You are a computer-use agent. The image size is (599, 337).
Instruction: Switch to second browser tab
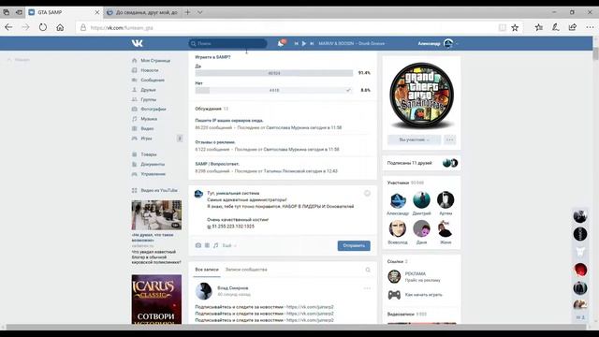tap(143, 12)
